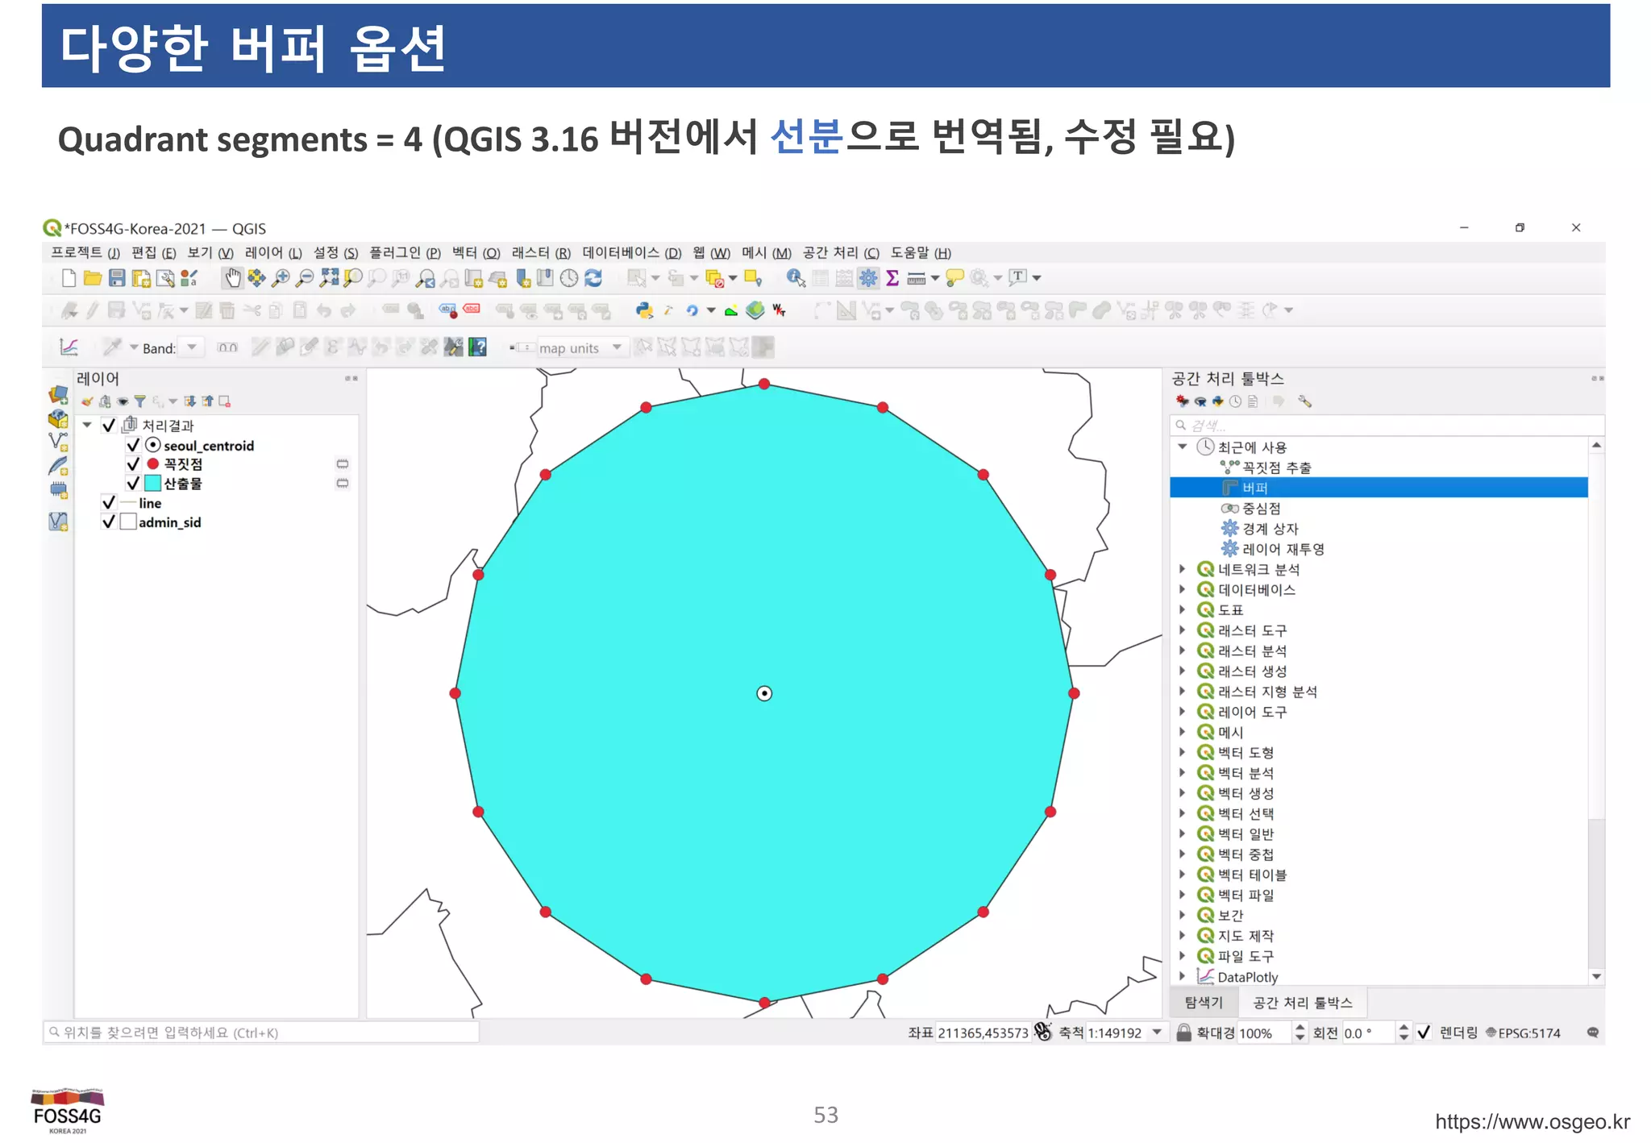This screenshot has height=1143, width=1651.
Task: Open the scale 1:149192 dropdown
Action: click(x=1158, y=1033)
